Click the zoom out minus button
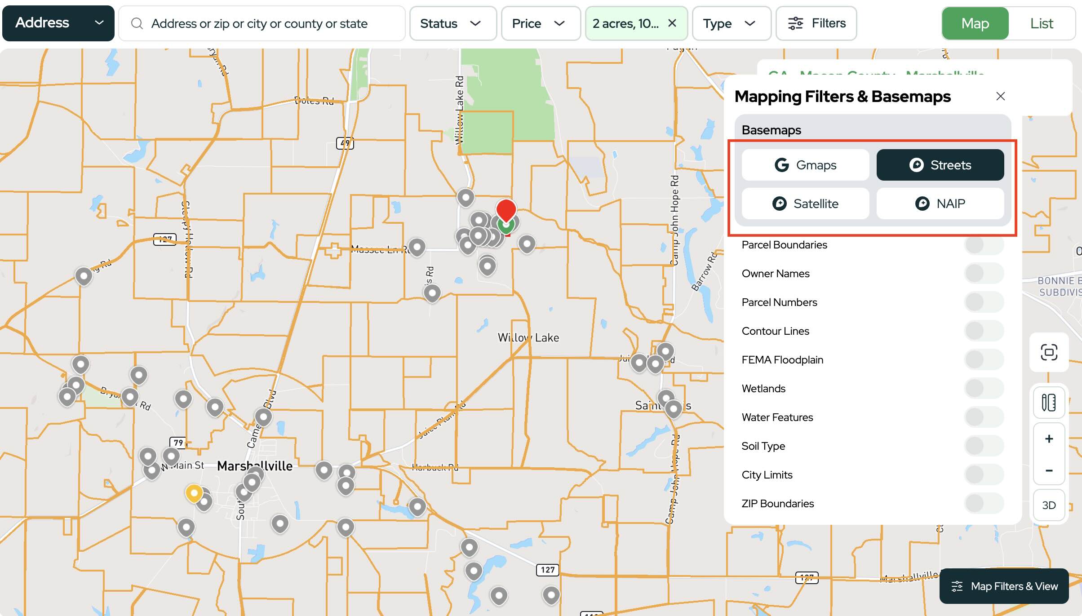This screenshot has width=1082, height=616. (1049, 470)
